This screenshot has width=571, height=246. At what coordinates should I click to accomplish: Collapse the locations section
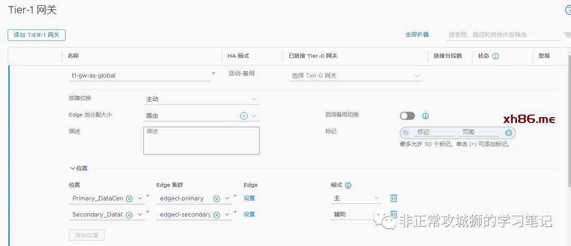[73, 168]
